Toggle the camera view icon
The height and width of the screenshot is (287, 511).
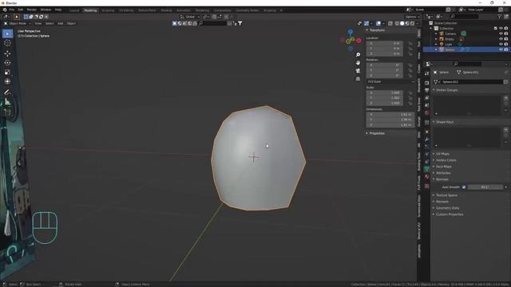[358, 71]
